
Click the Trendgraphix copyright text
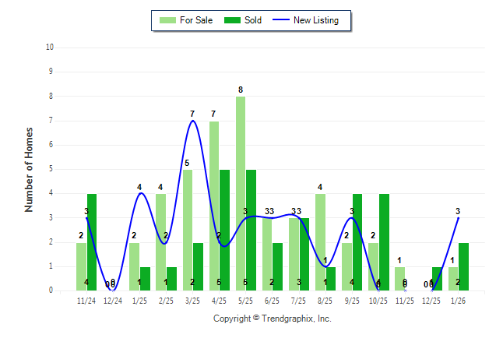(272, 319)
